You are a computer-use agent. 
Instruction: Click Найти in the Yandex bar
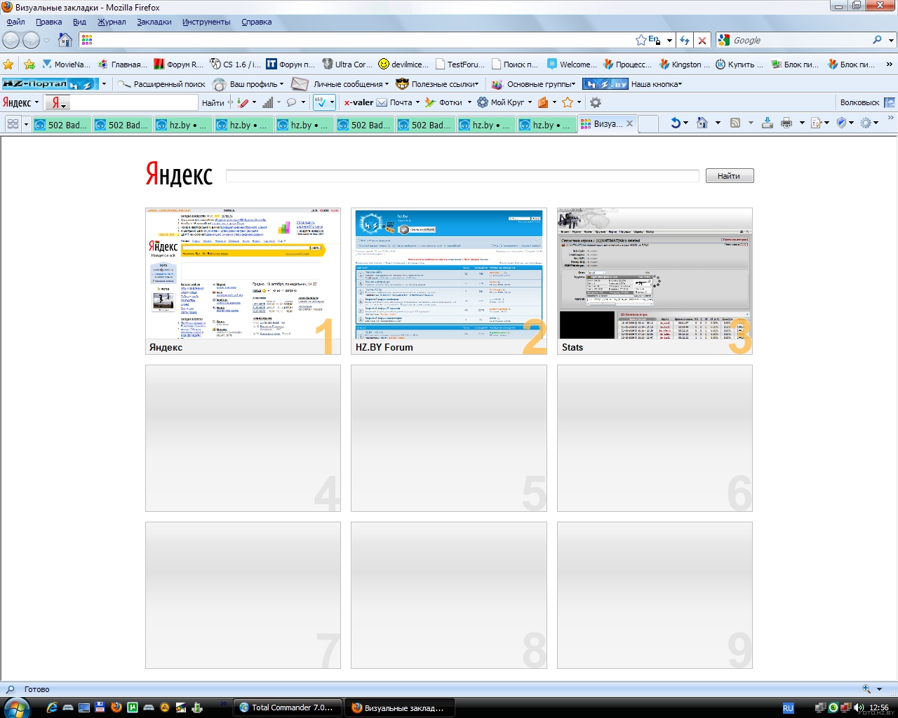pyautogui.click(x=213, y=102)
